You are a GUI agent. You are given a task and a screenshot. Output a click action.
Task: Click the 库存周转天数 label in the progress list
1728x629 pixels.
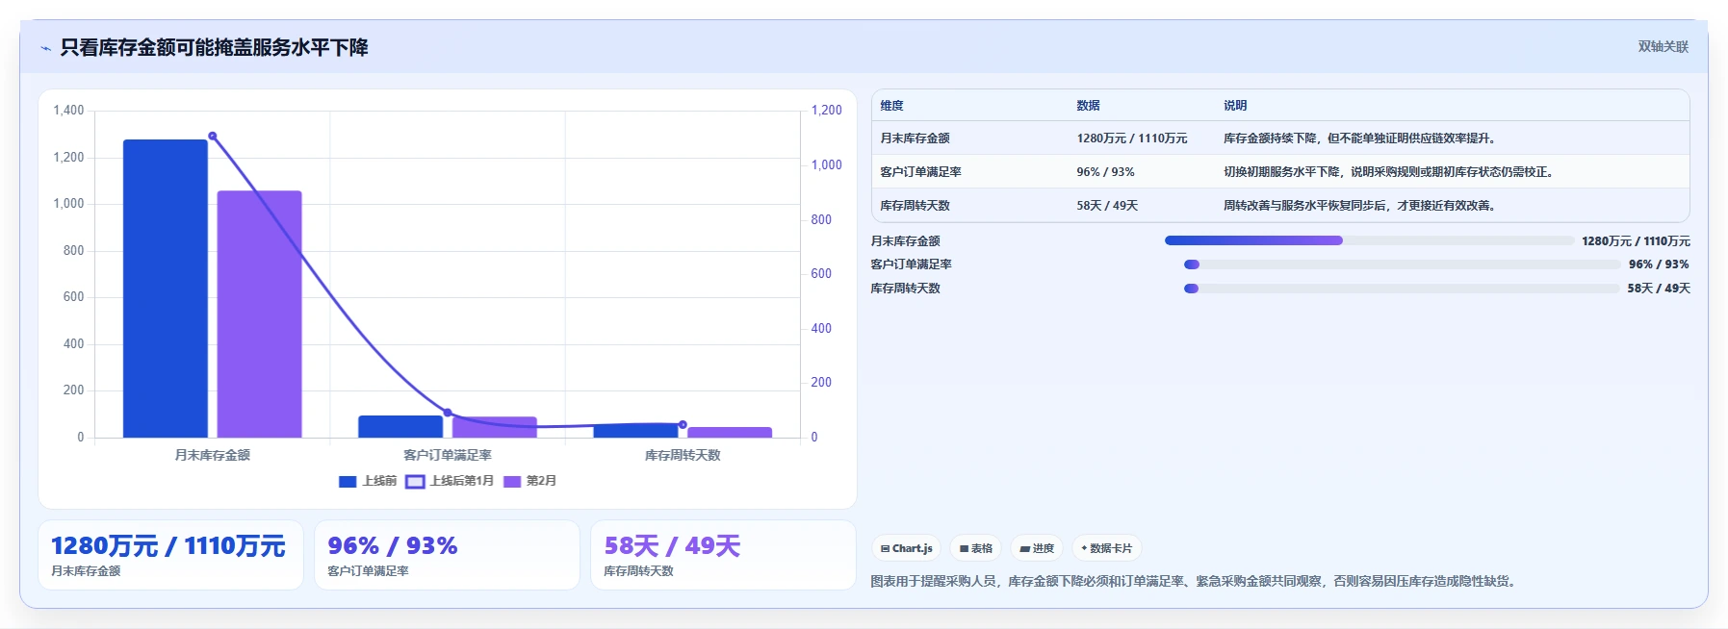[x=905, y=289]
